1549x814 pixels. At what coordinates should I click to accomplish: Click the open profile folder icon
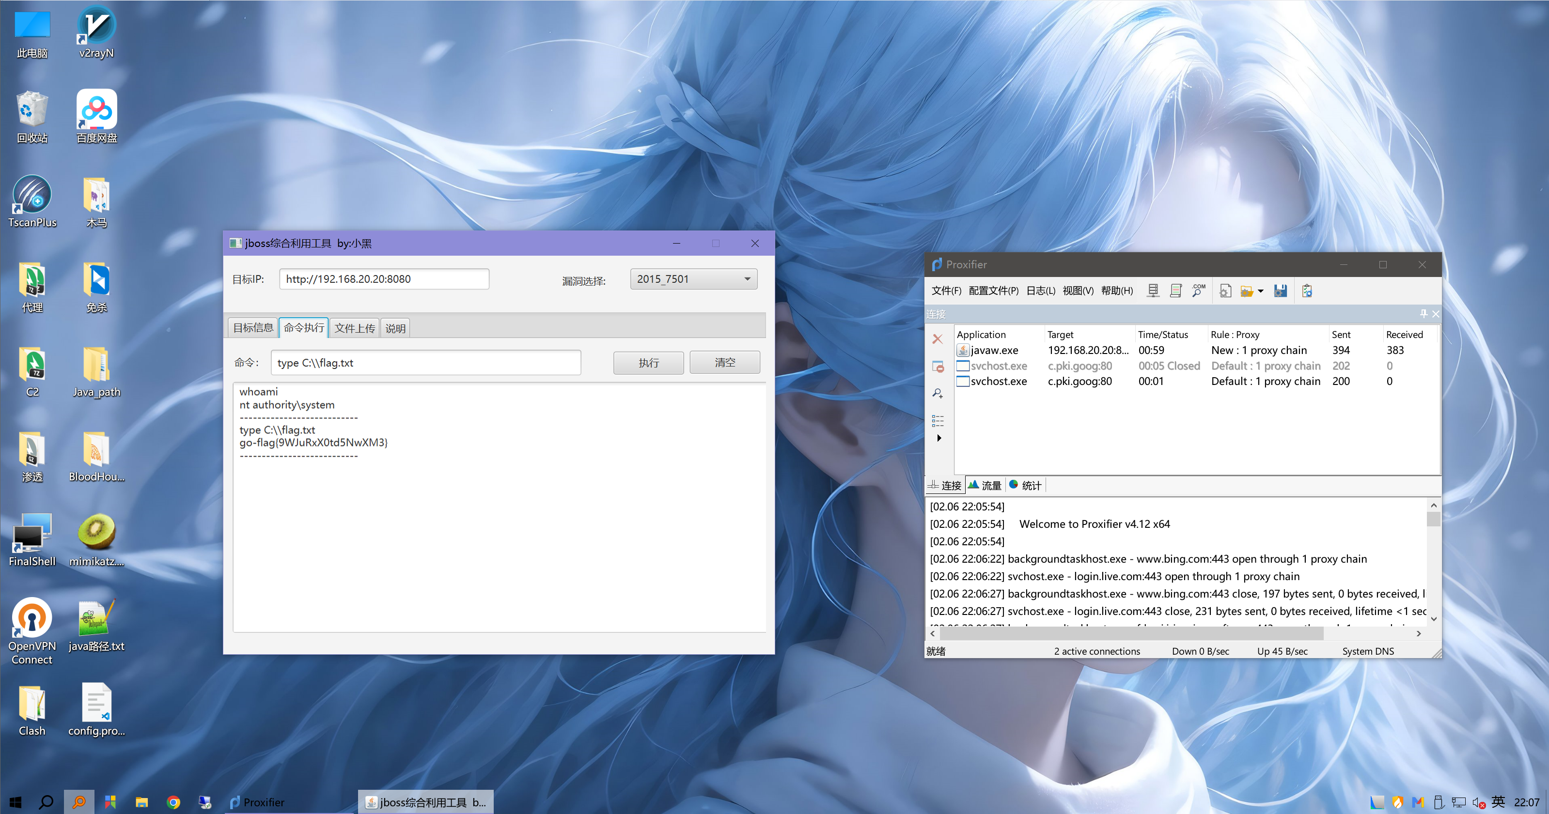1247,291
